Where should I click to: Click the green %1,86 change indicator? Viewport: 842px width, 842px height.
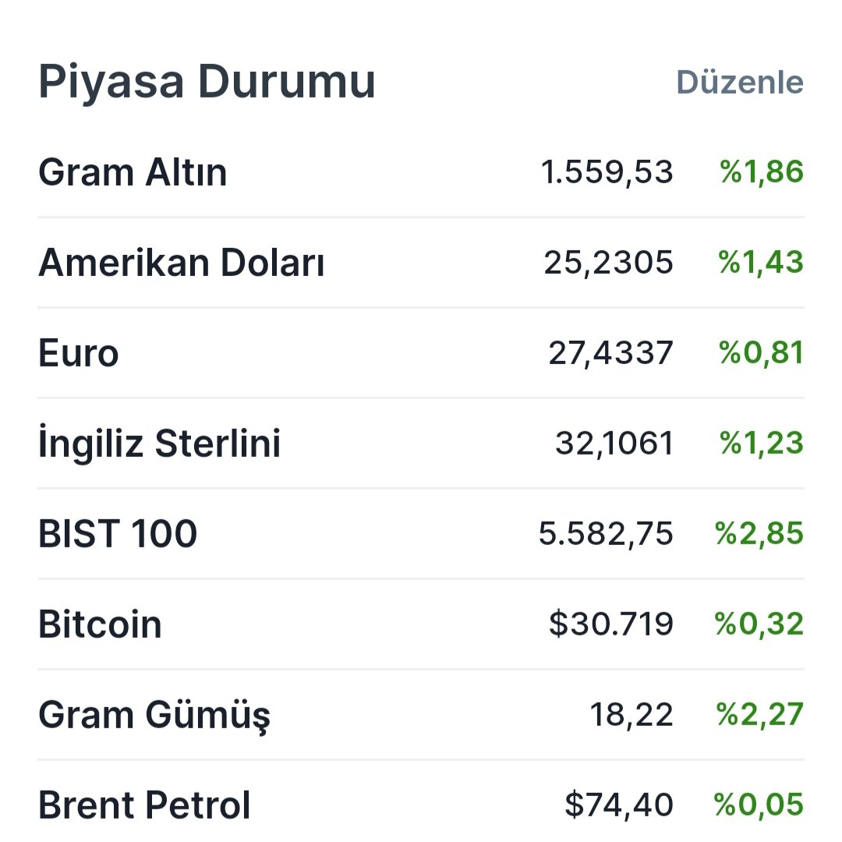click(759, 172)
